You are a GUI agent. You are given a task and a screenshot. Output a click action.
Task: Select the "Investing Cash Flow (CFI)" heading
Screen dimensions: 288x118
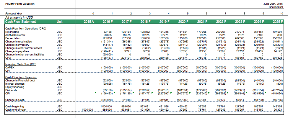coord(21,64)
